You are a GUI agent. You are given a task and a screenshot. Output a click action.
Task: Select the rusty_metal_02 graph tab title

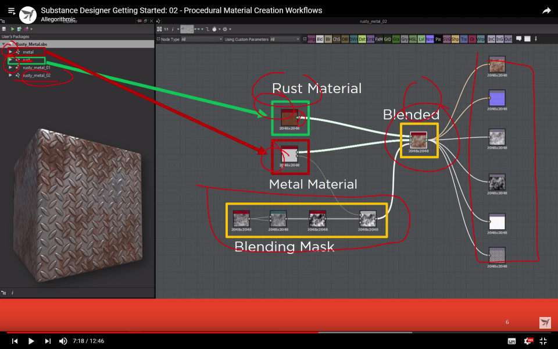373,22
